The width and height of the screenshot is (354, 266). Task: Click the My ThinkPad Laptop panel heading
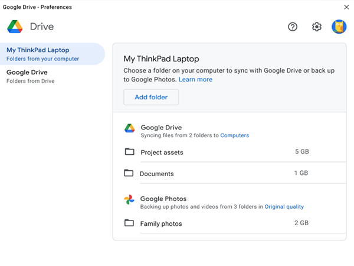point(161,59)
